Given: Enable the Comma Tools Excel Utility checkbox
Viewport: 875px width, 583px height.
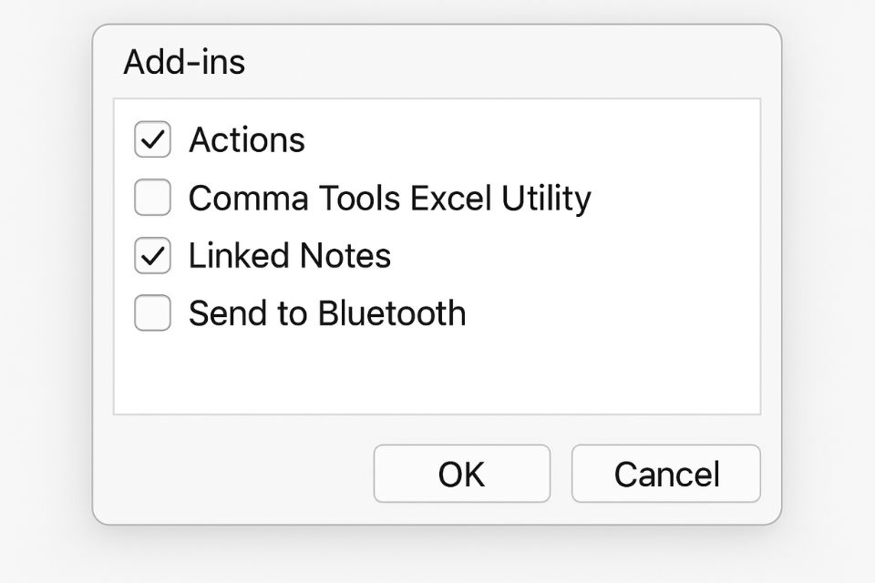Looking at the screenshot, I should tap(152, 198).
